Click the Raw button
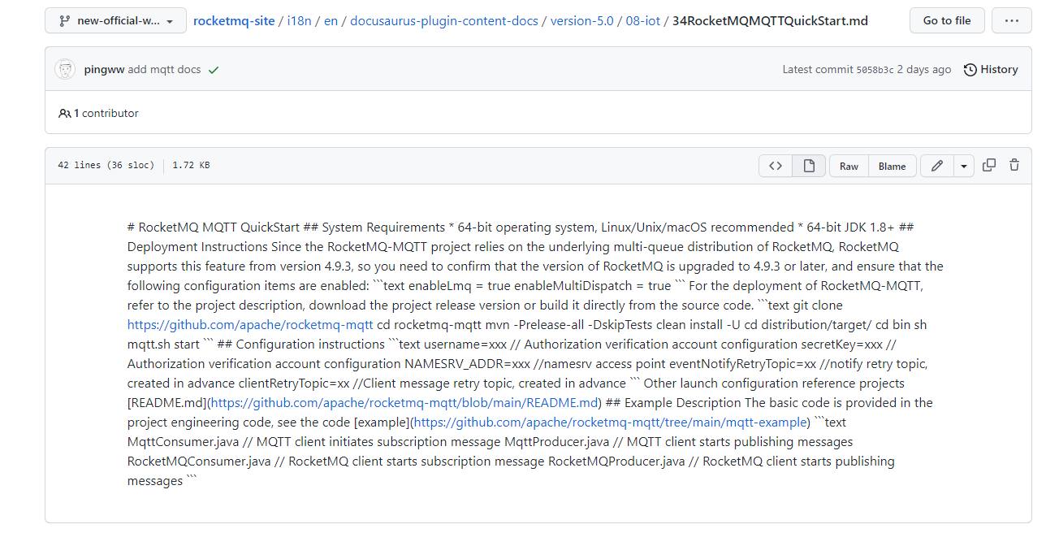This screenshot has height=533, width=1059. 849,166
